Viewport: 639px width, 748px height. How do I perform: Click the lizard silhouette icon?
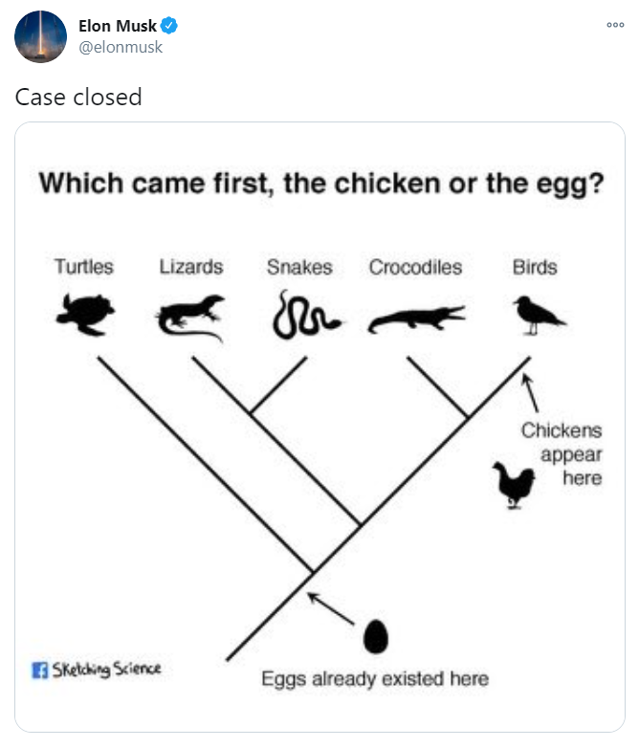click(191, 317)
